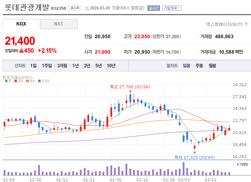Image resolution: width=251 pixels, height=182 pixels.
Task: Show the 1일 line chart
Action: coord(33,66)
